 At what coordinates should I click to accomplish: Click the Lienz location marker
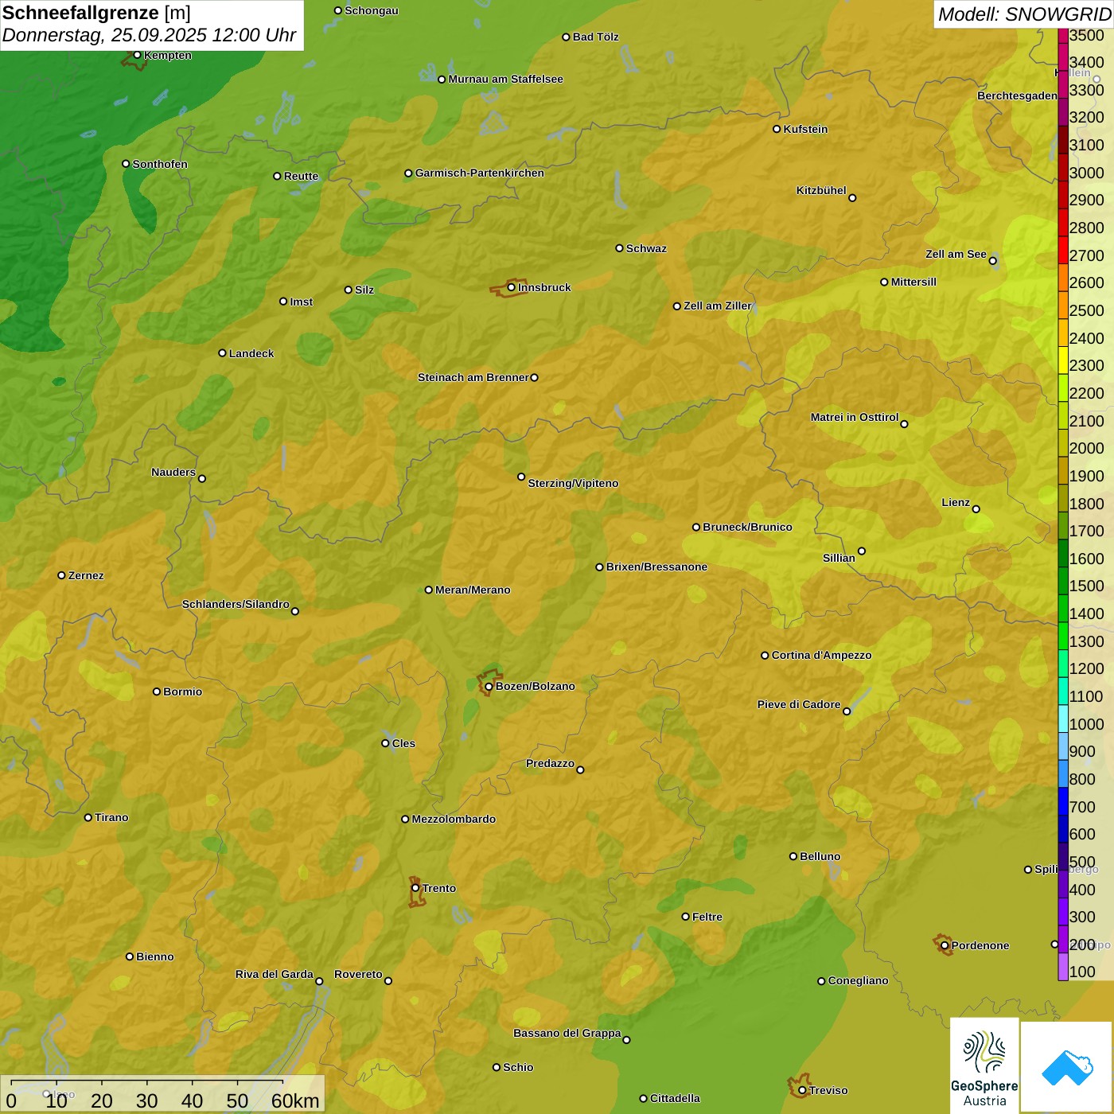point(976,509)
